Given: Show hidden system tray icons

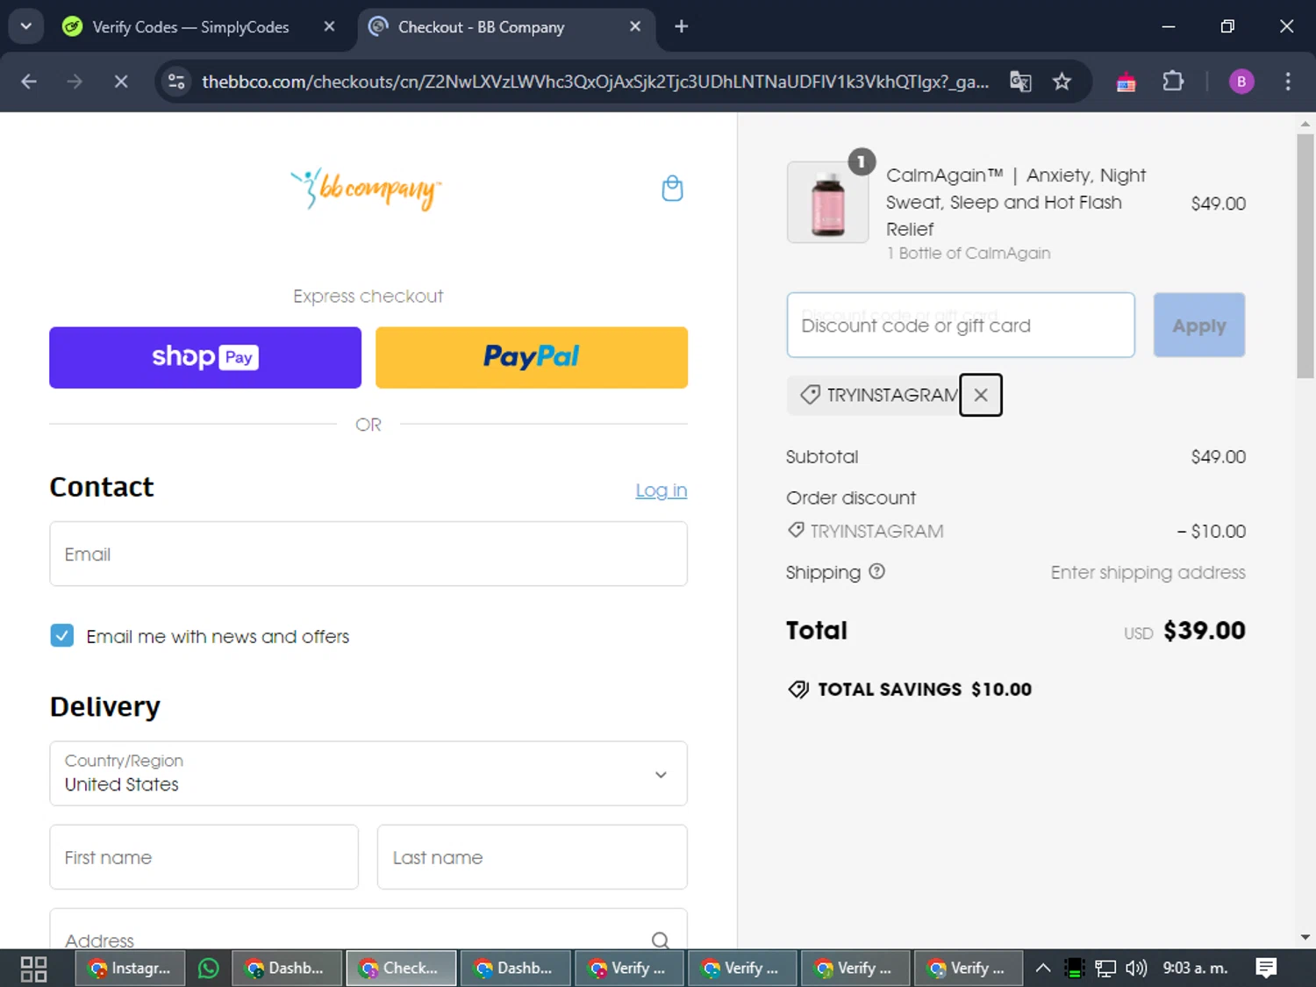Looking at the screenshot, I should point(1042,969).
